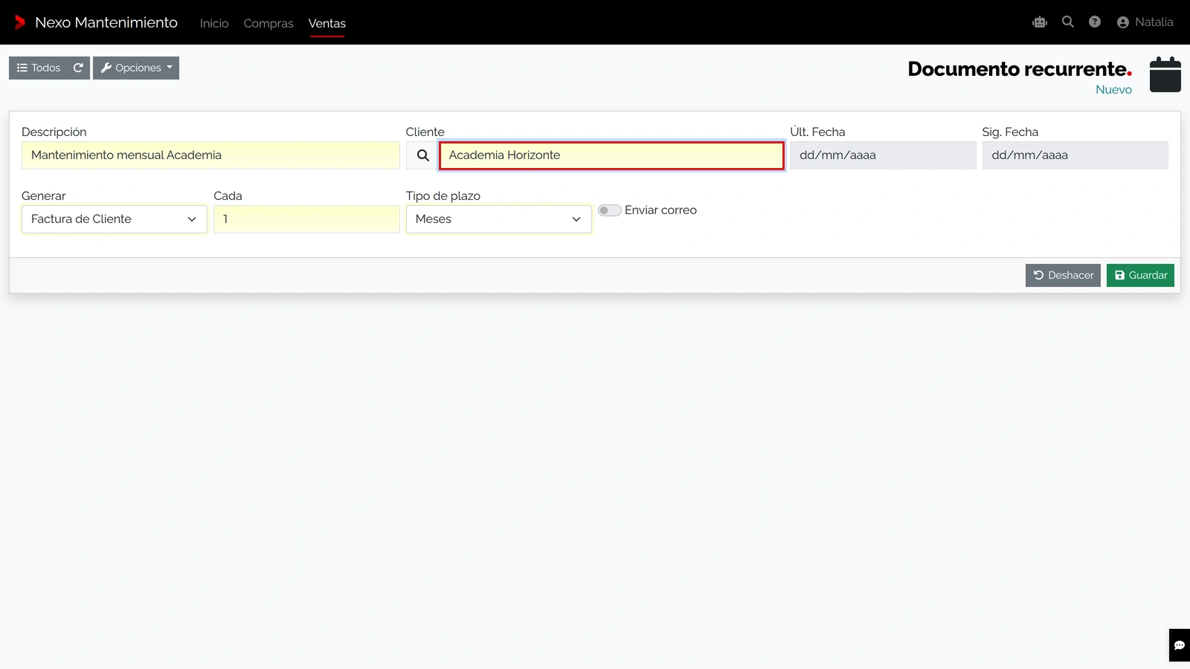Open the Compras menu
The height and width of the screenshot is (669, 1190).
tap(268, 23)
